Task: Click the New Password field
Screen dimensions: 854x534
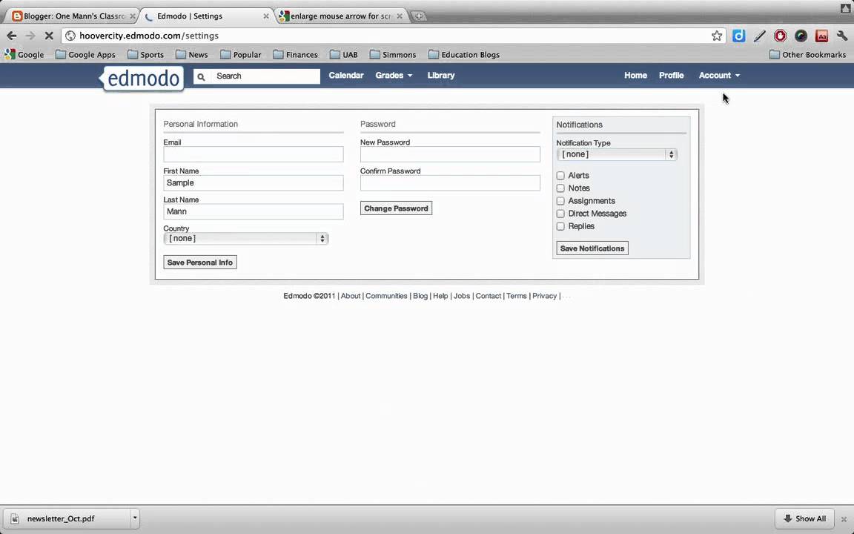Action: 450,154
